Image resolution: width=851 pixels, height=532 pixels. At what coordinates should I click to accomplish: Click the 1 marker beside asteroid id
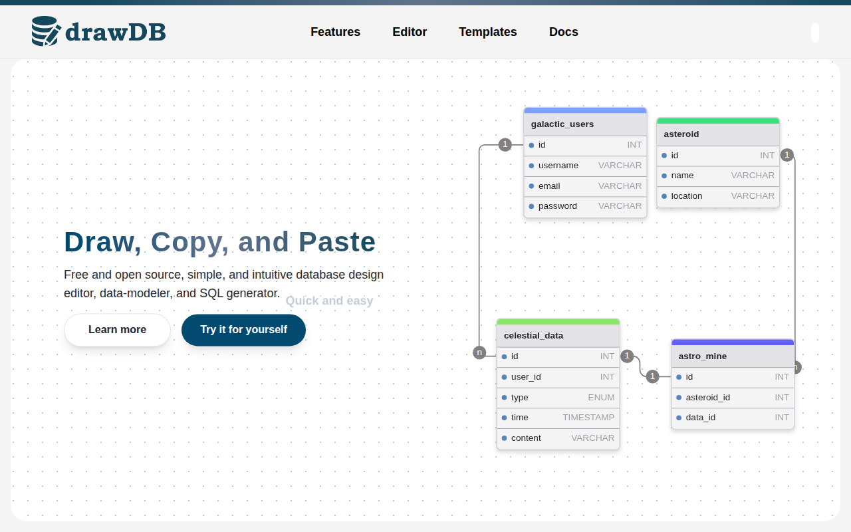point(787,155)
